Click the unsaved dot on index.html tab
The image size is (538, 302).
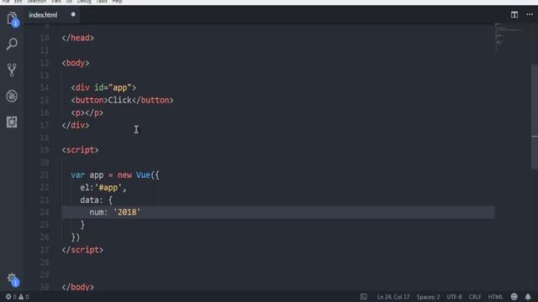73,14
